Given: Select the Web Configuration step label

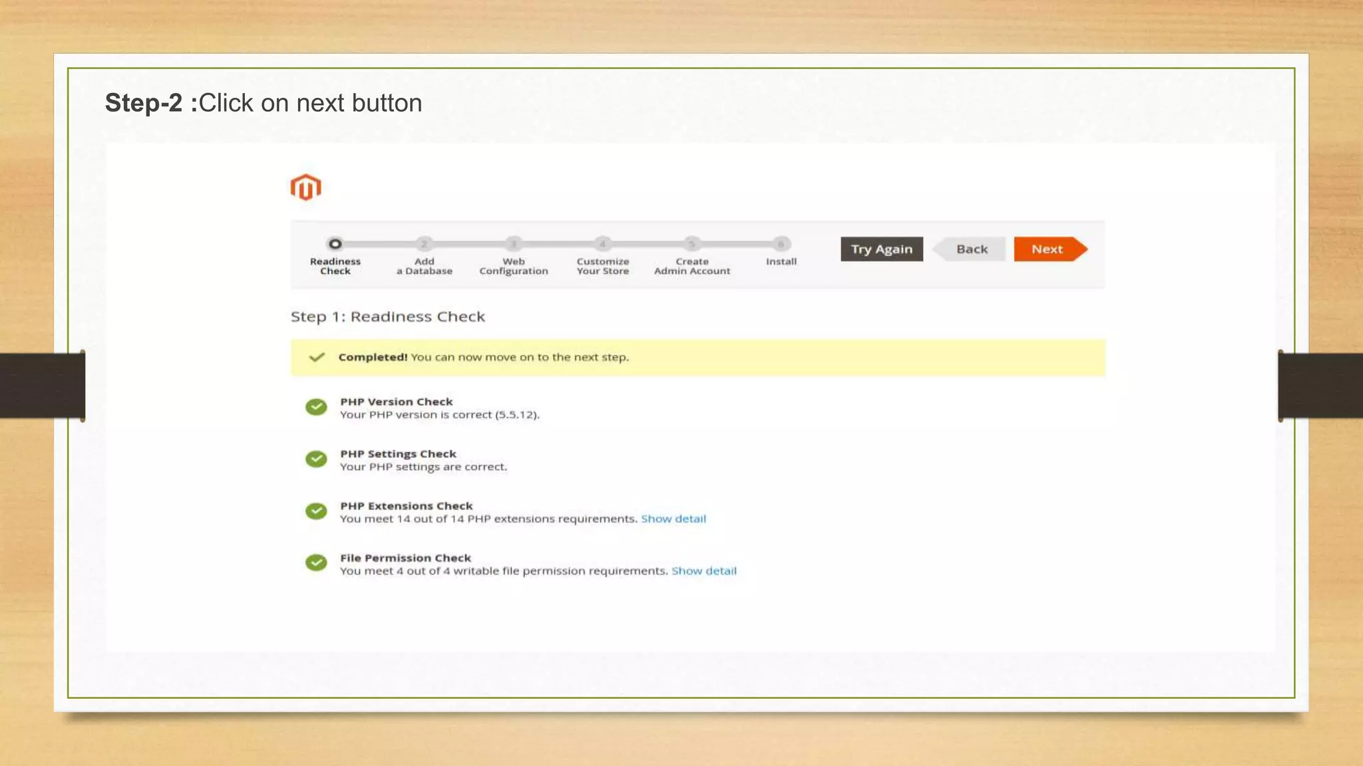Looking at the screenshot, I should (513, 266).
